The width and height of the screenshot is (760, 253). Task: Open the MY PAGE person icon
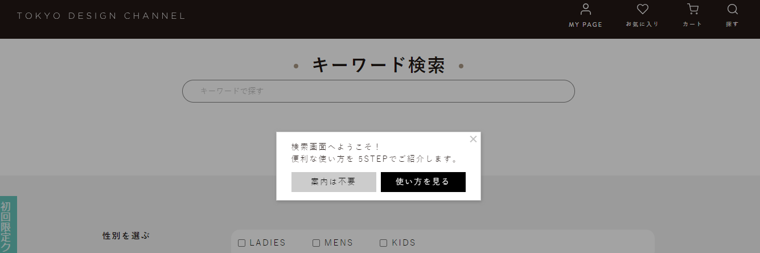click(x=586, y=9)
